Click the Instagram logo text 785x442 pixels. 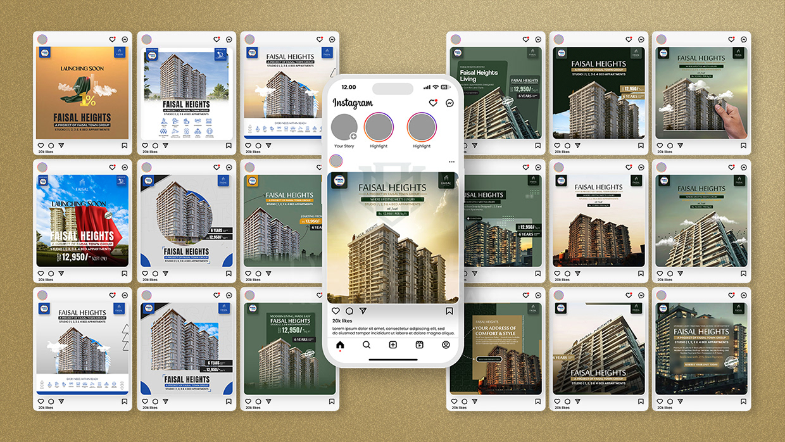(353, 103)
